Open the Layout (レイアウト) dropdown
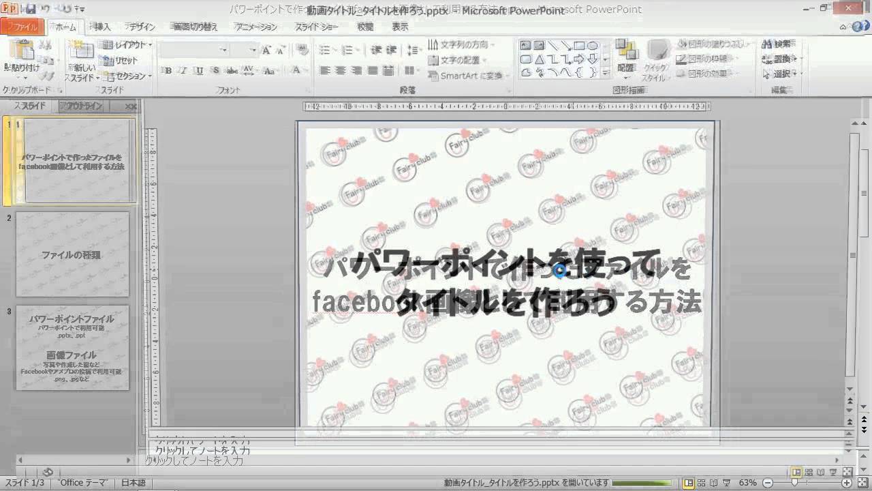This screenshot has height=491, width=872. pyautogui.click(x=128, y=45)
